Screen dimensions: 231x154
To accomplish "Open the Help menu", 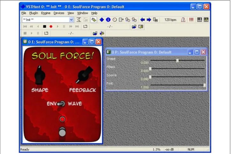I will point(94,13).
